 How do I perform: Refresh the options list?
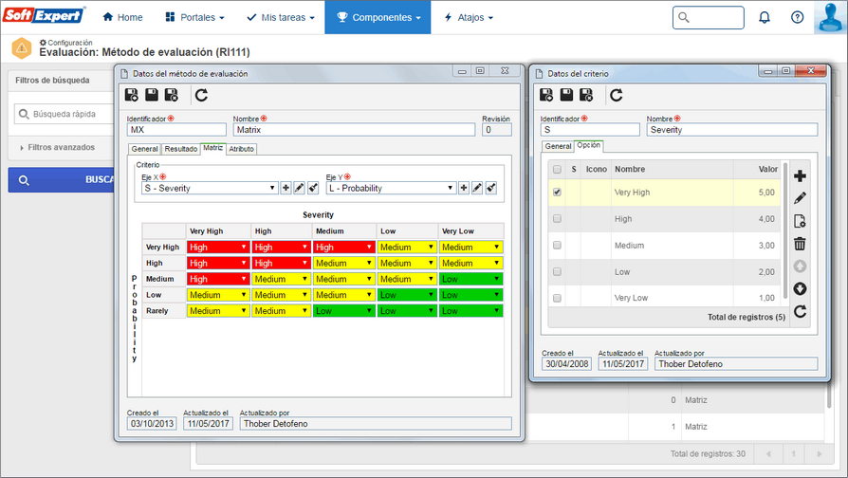pos(800,311)
